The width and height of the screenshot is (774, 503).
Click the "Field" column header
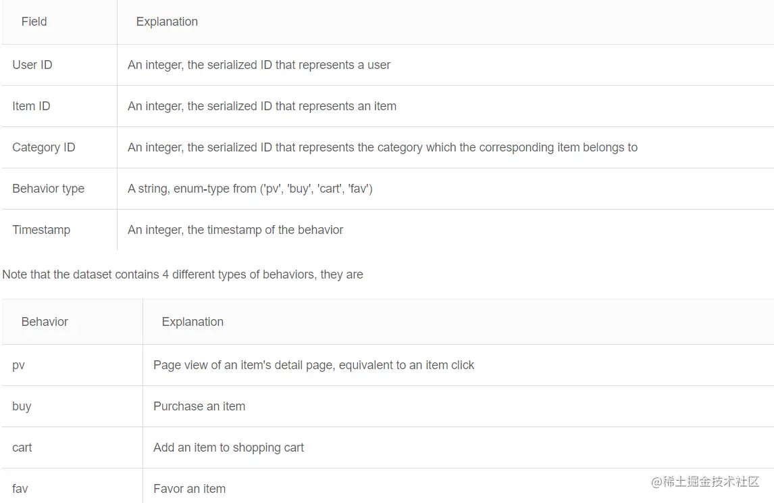[34, 22]
